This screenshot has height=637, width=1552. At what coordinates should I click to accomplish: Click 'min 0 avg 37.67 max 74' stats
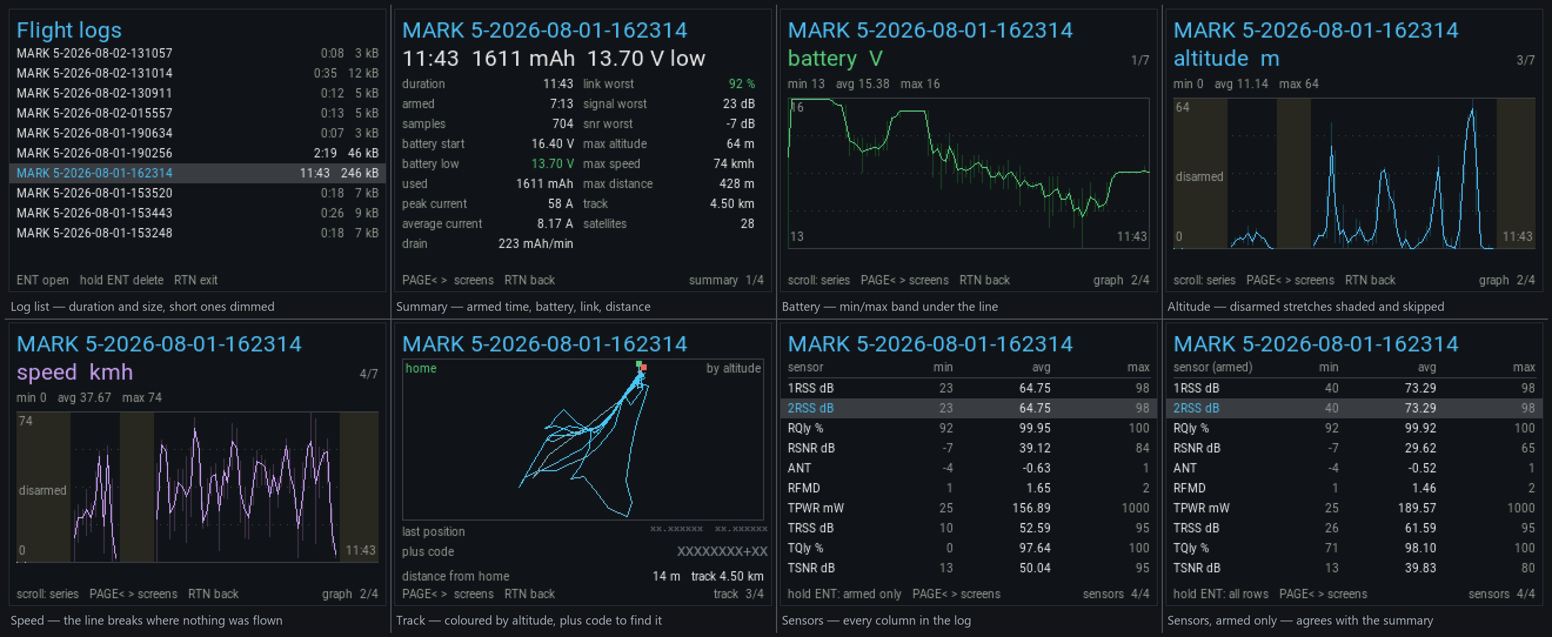tap(89, 397)
